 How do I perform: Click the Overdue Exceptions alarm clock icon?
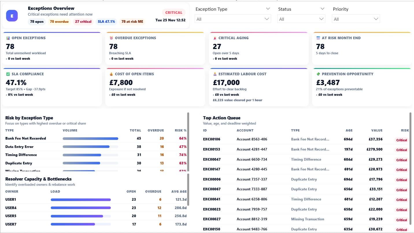[x=111, y=38]
